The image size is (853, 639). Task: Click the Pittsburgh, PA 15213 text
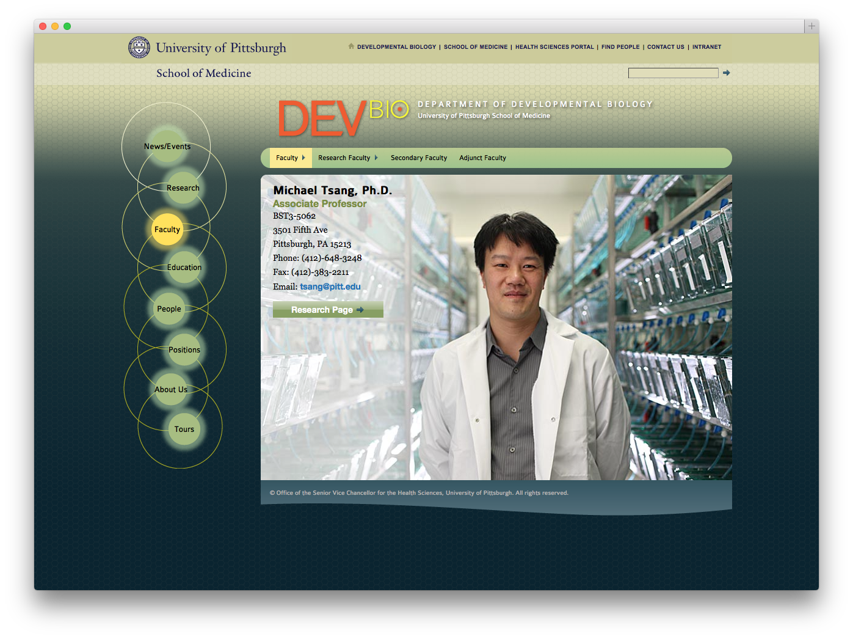(x=312, y=244)
